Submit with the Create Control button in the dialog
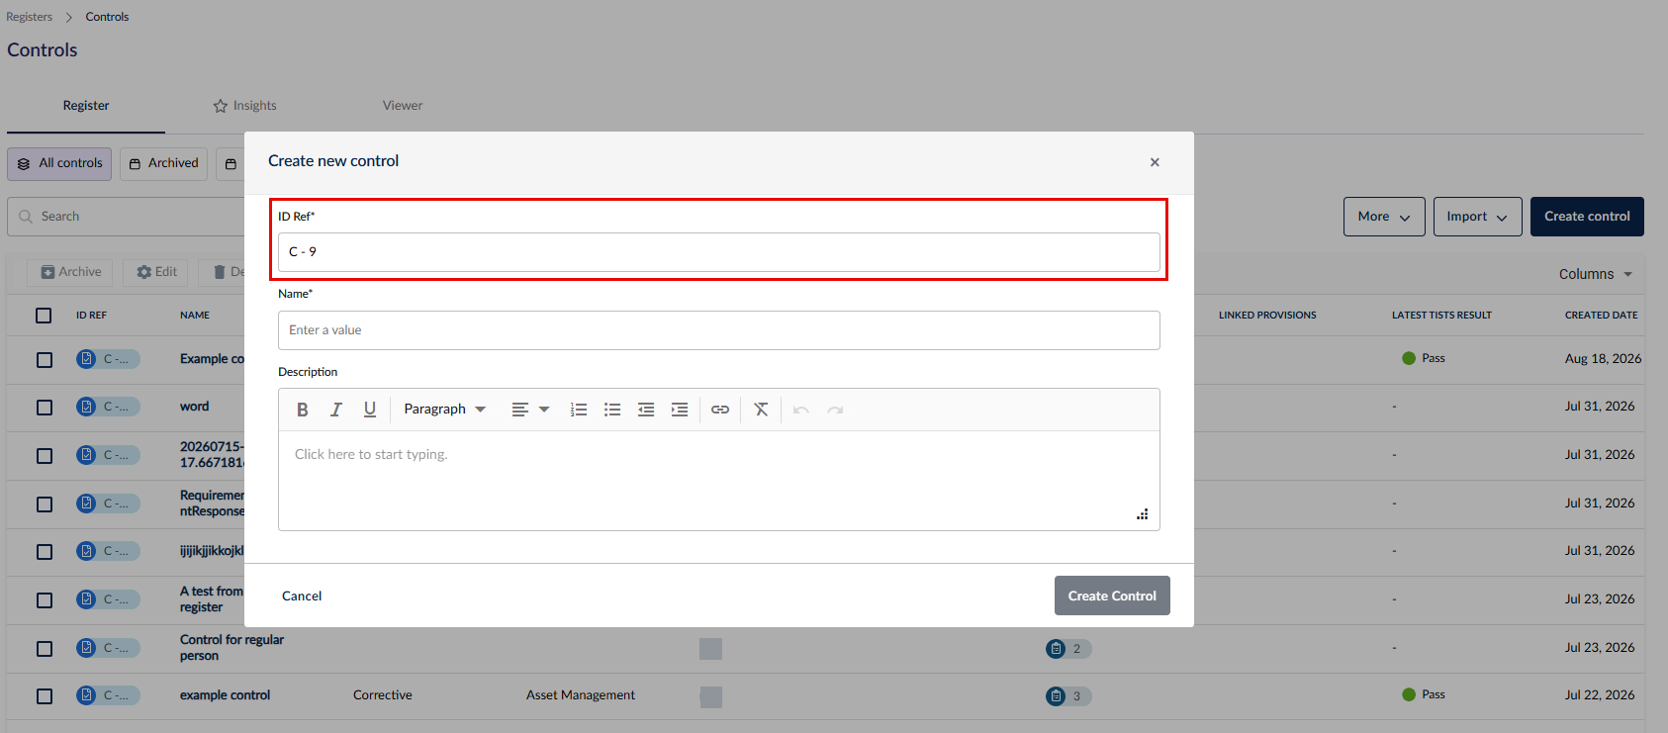This screenshot has width=1668, height=733. [1112, 596]
